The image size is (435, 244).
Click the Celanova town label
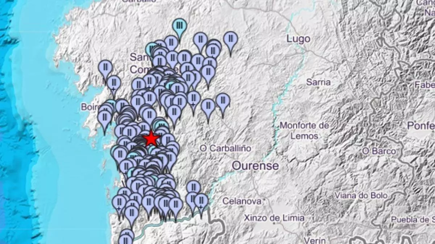click(x=242, y=201)
